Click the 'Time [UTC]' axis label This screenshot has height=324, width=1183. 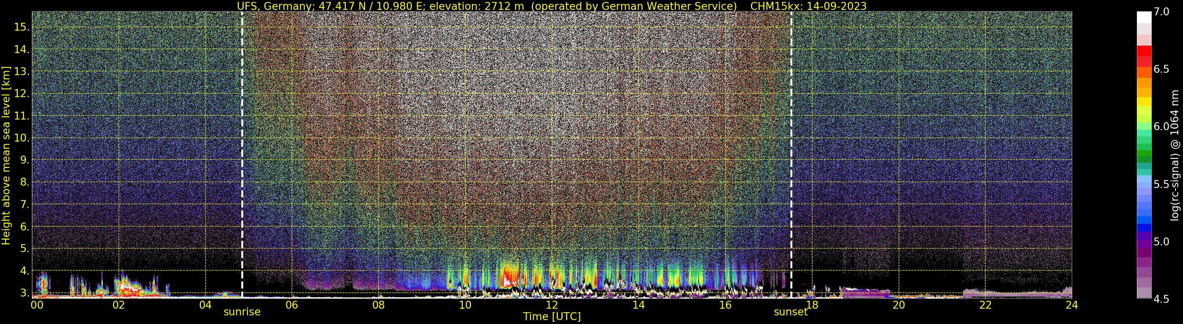coord(552,317)
